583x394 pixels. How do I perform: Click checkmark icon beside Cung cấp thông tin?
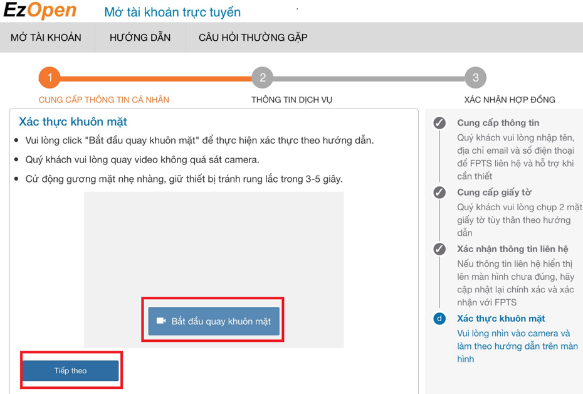point(439,123)
